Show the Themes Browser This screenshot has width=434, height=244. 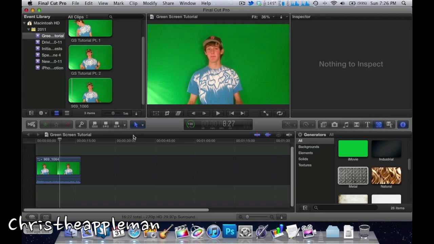click(389, 125)
